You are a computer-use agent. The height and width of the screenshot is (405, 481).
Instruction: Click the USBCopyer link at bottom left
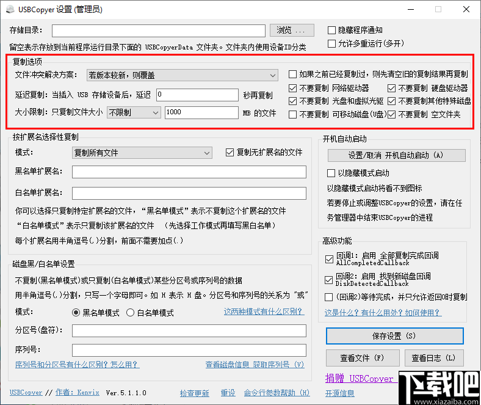tap(26, 393)
